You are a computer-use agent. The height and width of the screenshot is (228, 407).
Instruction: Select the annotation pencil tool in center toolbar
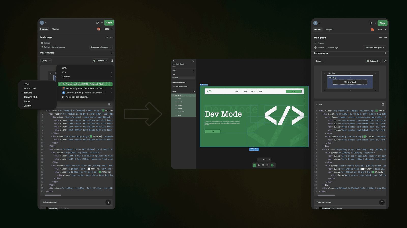coord(263,165)
